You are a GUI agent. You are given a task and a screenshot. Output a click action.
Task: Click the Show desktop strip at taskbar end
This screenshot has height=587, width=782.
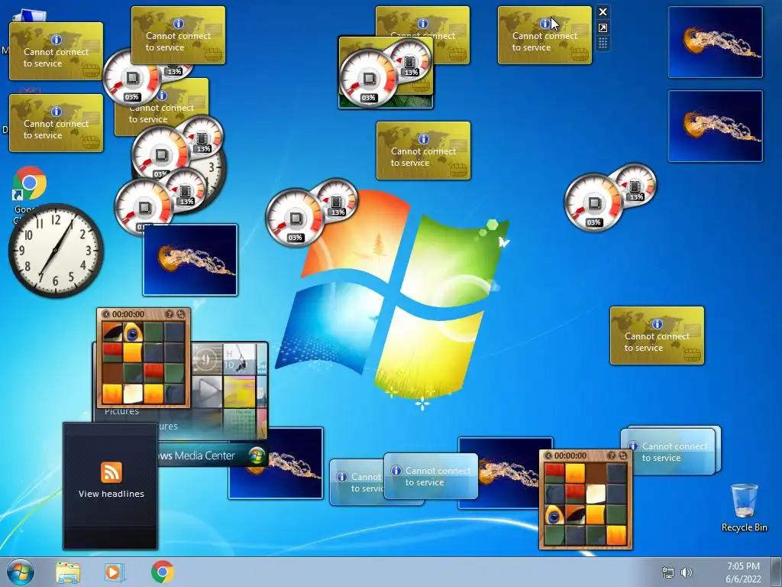pyautogui.click(x=777, y=572)
